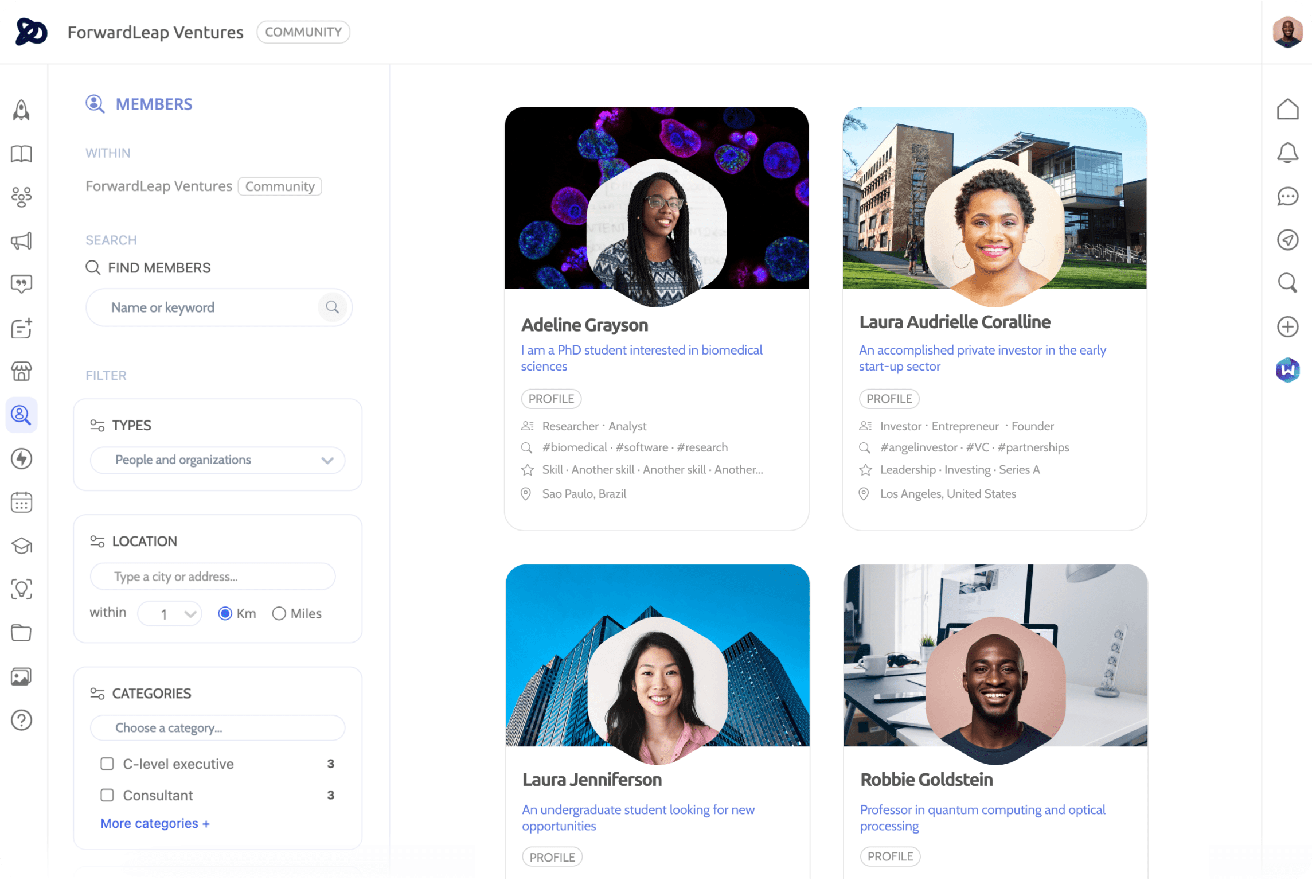Select the members search icon in sidebar
This screenshot has width=1312, height=880.
tap(21, 415)
